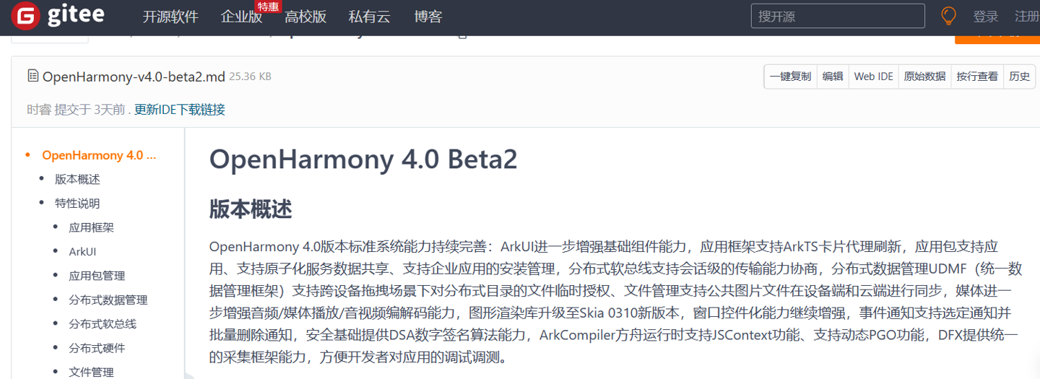Click the lightbulb icon near login

(x=948, y=16)
